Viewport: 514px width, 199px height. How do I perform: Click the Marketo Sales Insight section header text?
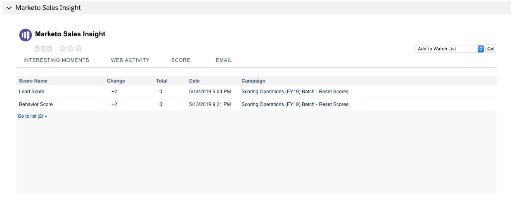coord(48,8)
